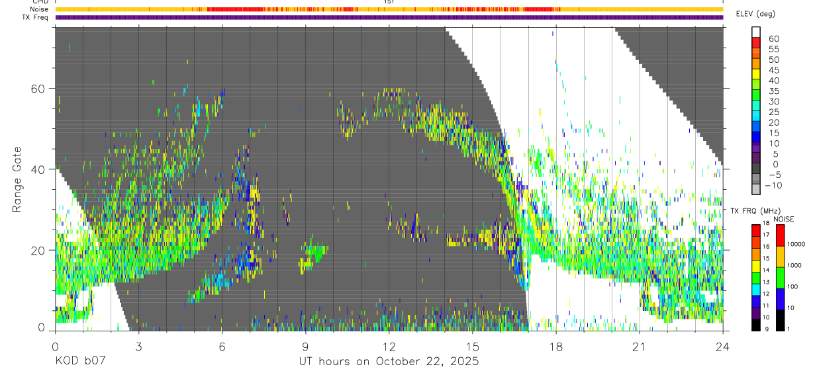Click the '9' value in the TX FRQ legend
The image size is (813, 375).
pyautogui.click(x=767, y=329)
